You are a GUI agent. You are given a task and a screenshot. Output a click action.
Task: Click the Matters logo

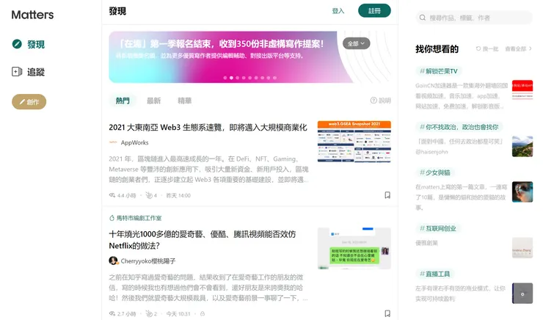pos(32,15)
